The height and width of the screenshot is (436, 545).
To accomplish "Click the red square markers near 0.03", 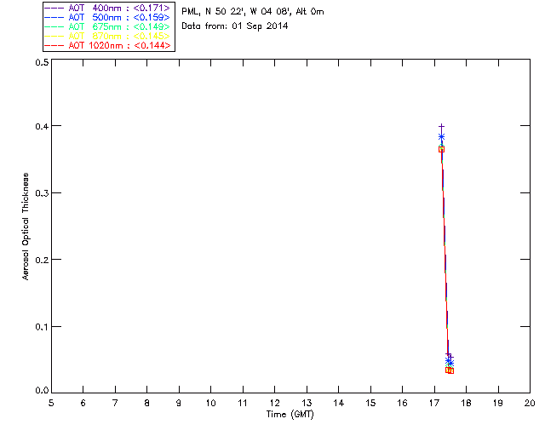I will coord(450,370).
